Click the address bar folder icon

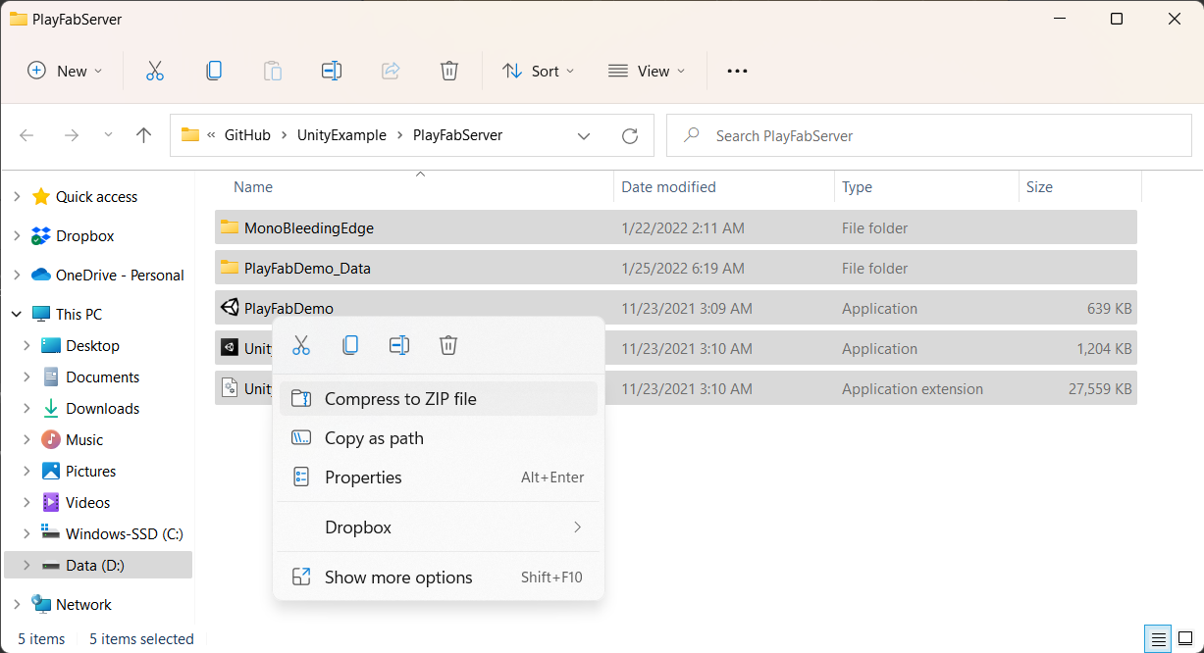(190, 135)
